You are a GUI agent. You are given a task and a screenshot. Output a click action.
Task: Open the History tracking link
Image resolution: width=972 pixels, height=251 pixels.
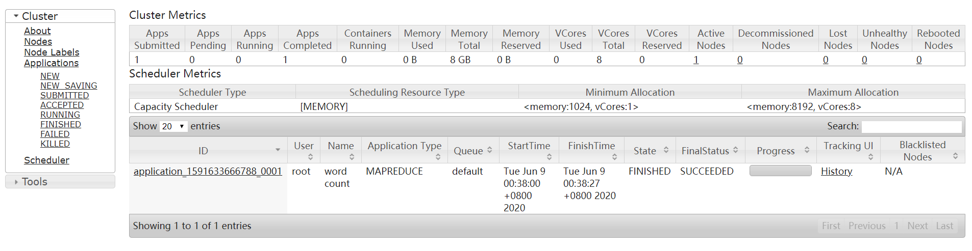coord(836,172)
